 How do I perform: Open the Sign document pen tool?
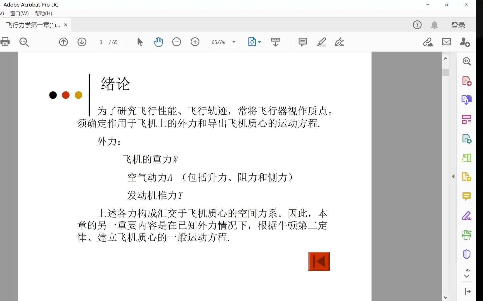340,42
